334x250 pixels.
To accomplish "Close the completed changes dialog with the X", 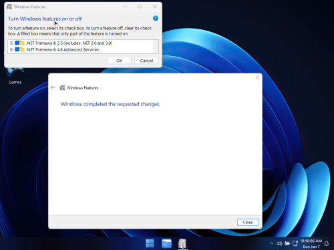I will 257,78.
